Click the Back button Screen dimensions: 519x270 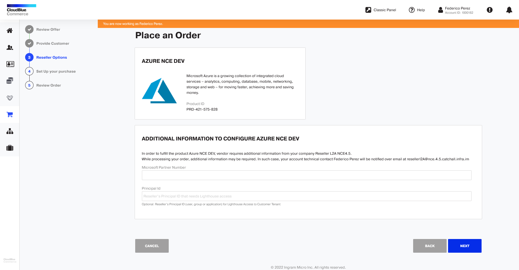pos(430,246)
